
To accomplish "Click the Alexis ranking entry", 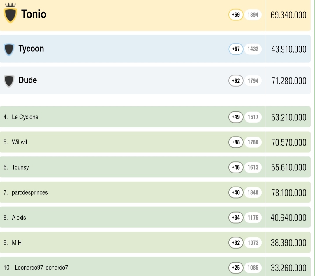I will (x=19, y=218).
